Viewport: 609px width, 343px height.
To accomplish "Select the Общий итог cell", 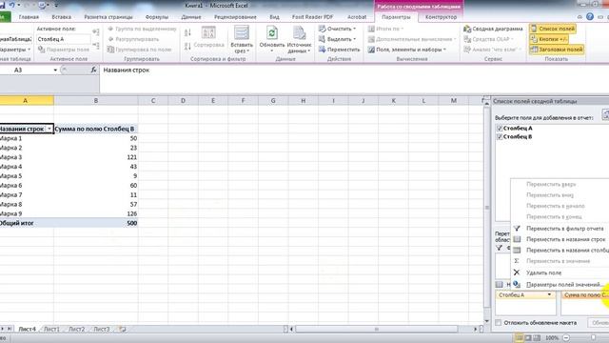I will [x=27, y=223].
